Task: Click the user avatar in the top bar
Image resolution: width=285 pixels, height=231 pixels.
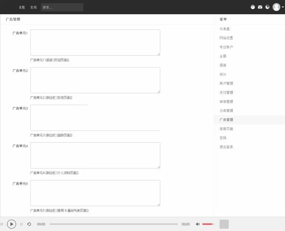Action: pos(276,7)
